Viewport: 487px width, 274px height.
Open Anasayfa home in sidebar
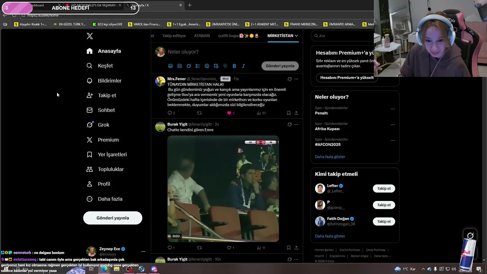click(x=104, y=51)
